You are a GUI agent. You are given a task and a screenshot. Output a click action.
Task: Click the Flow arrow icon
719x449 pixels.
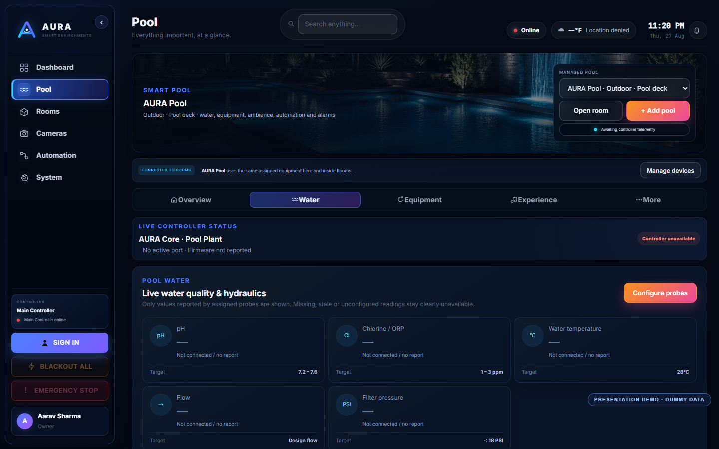pyautogui.click(x=161, y=405)
